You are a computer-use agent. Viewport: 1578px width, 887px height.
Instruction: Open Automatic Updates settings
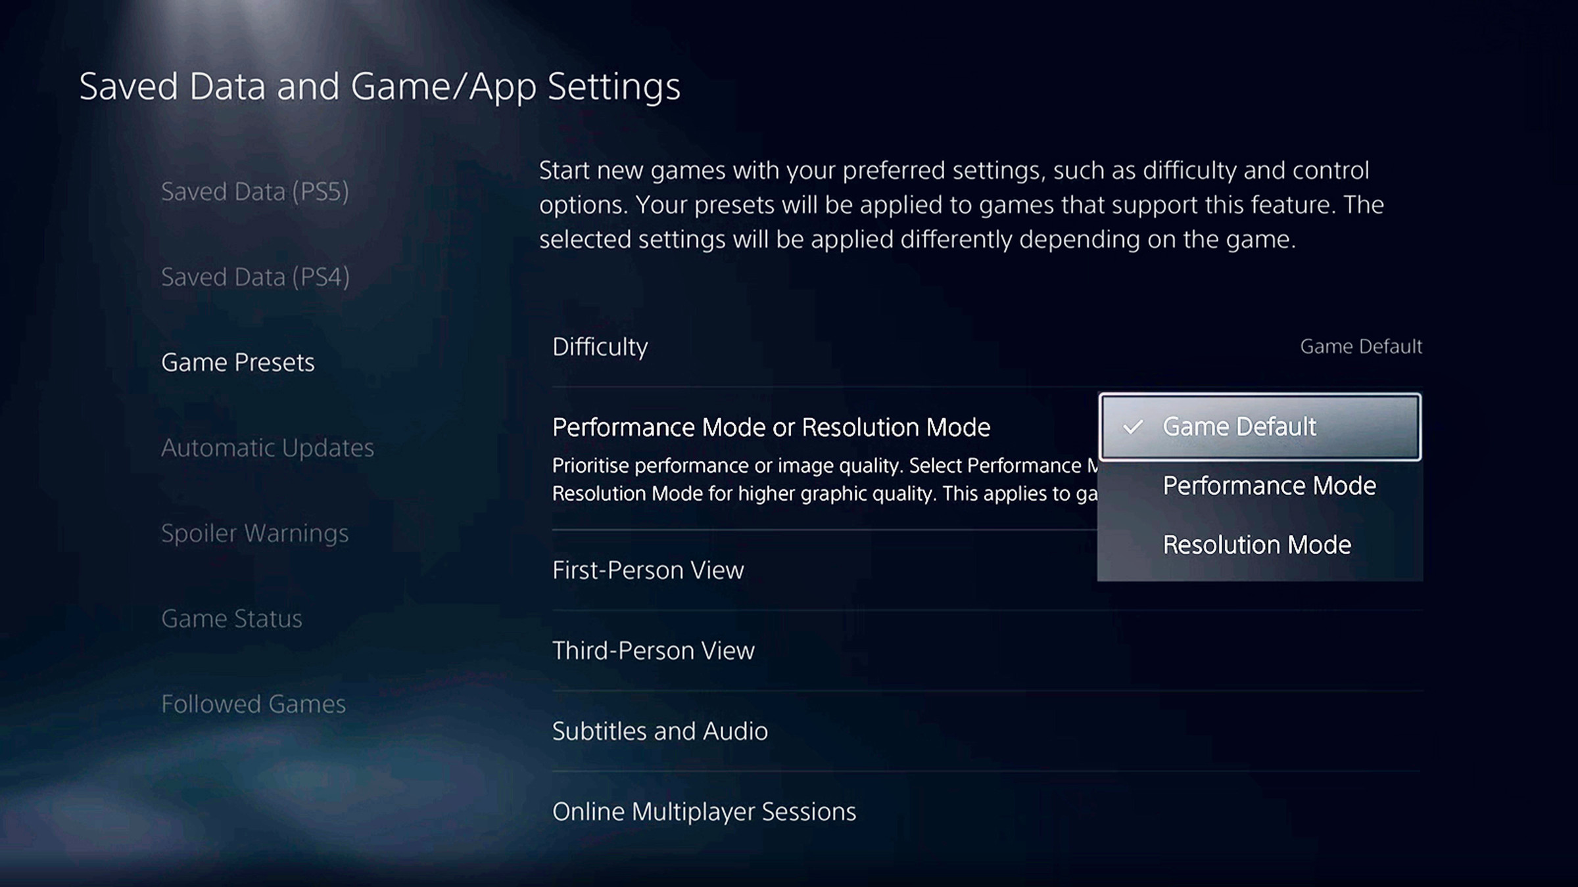pyautogui.click(x=266, y=446)
